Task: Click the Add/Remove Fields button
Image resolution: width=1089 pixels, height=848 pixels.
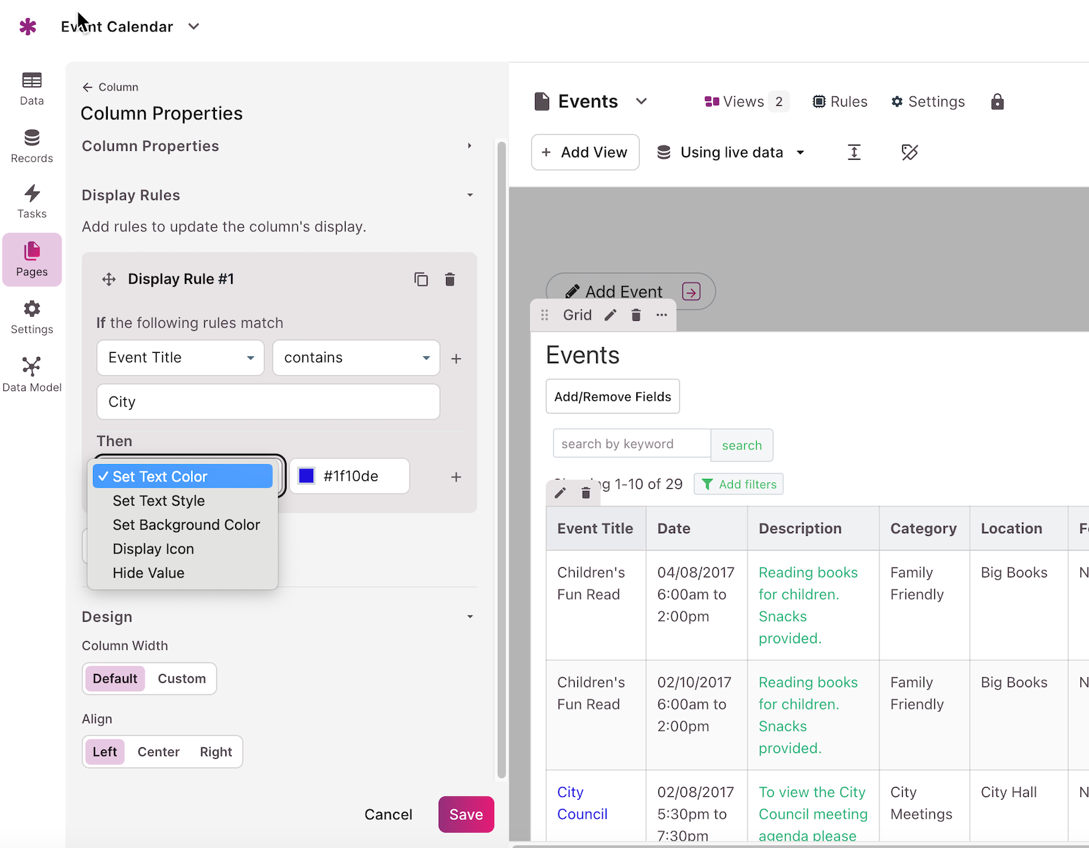Action: (612, 397)
